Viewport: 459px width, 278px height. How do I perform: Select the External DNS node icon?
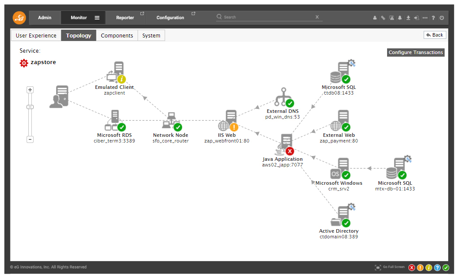coord(284,97)
